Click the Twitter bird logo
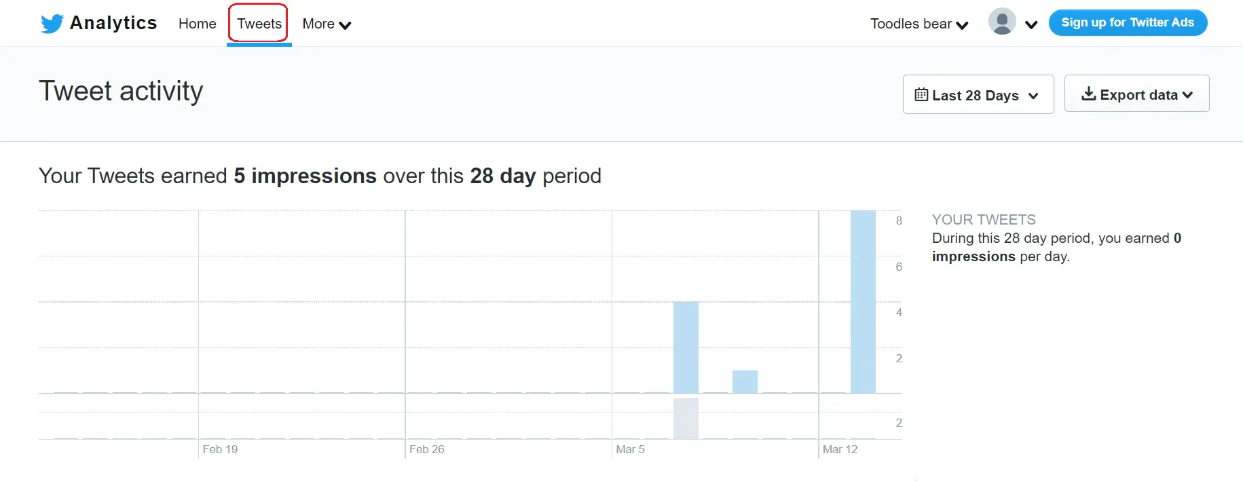 pyautogui.click(x=52, y=24)
